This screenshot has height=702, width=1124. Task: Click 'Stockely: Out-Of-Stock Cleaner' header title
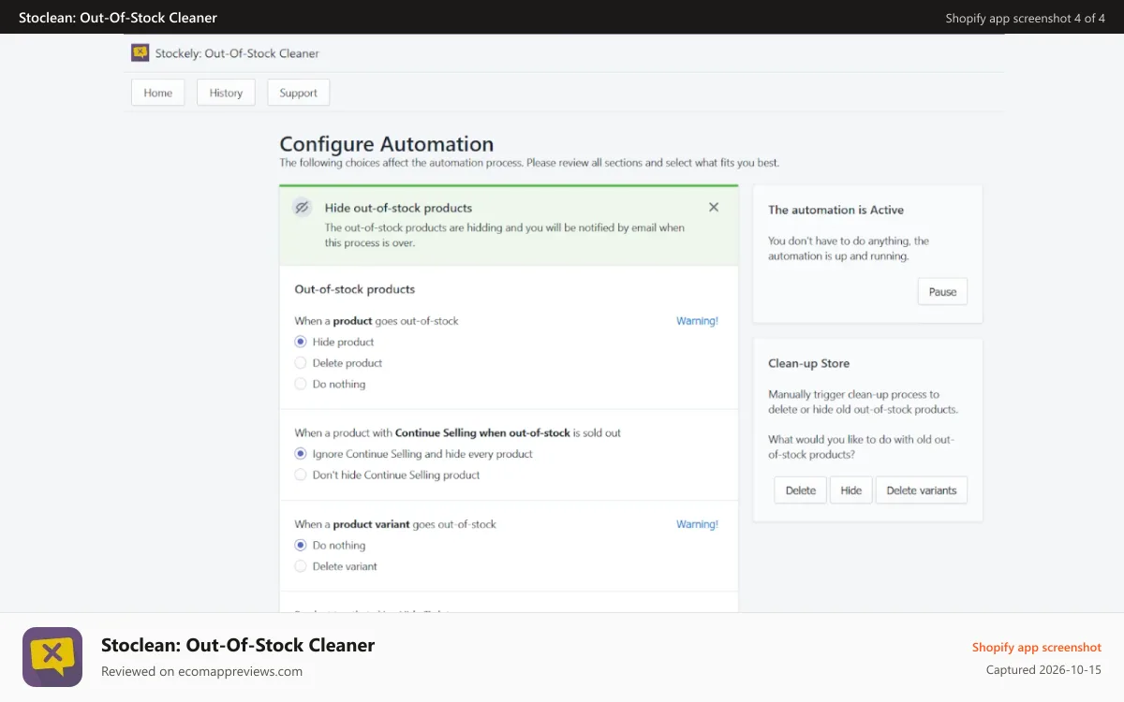pos(237,53)
